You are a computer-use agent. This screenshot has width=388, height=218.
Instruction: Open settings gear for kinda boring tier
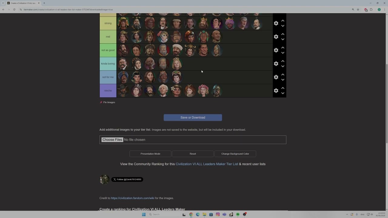click(x=276, y=64)
